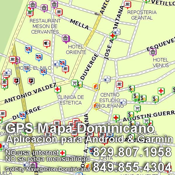Click the coffee cup icon northeast of CENTRO ESTUDIO

tap(119, 84)
